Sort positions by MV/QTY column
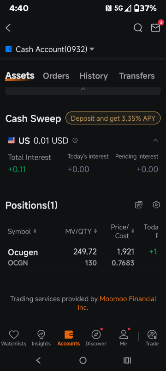Image resolution: width=166 pixels, height=371 pixels. tap(81, 231)
